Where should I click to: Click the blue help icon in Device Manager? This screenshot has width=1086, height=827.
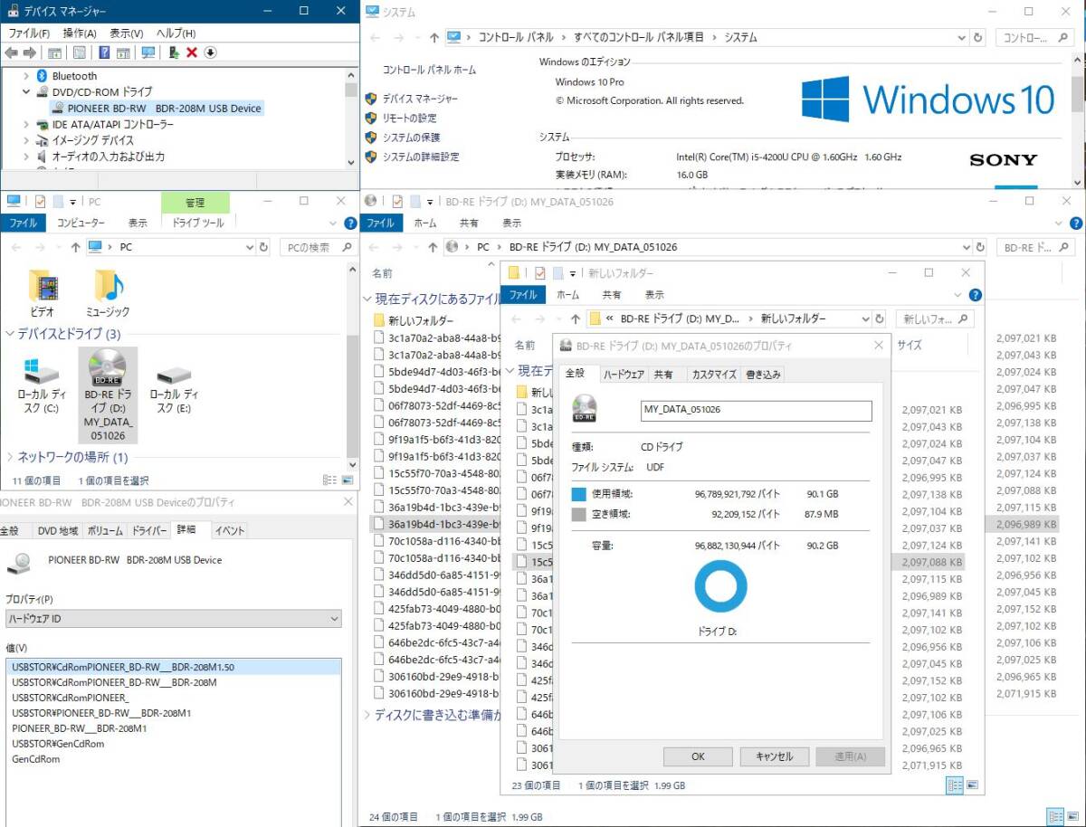point(104,52)
